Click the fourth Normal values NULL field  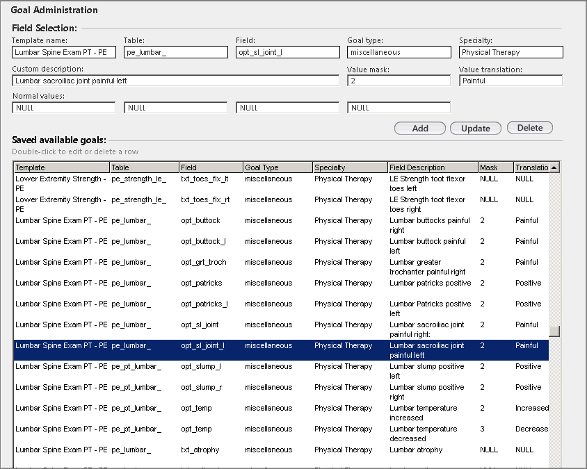[x=399, y=108]
